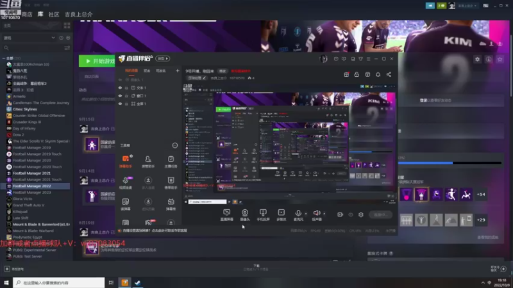Open 弹幕助手 tool in streaming companion toolbox
Image resolution: width=513 pixels, height=288 pixels.
(126, 161)
